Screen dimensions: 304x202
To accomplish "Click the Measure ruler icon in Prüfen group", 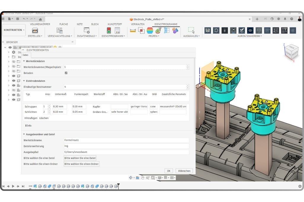I will [133, 30].
